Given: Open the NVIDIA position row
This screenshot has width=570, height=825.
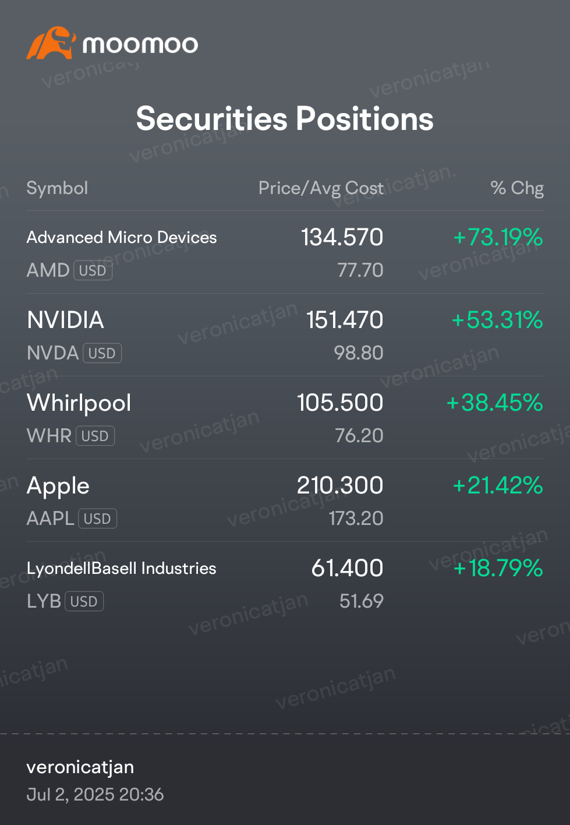Looking at the screenshot, I should 285,335.
